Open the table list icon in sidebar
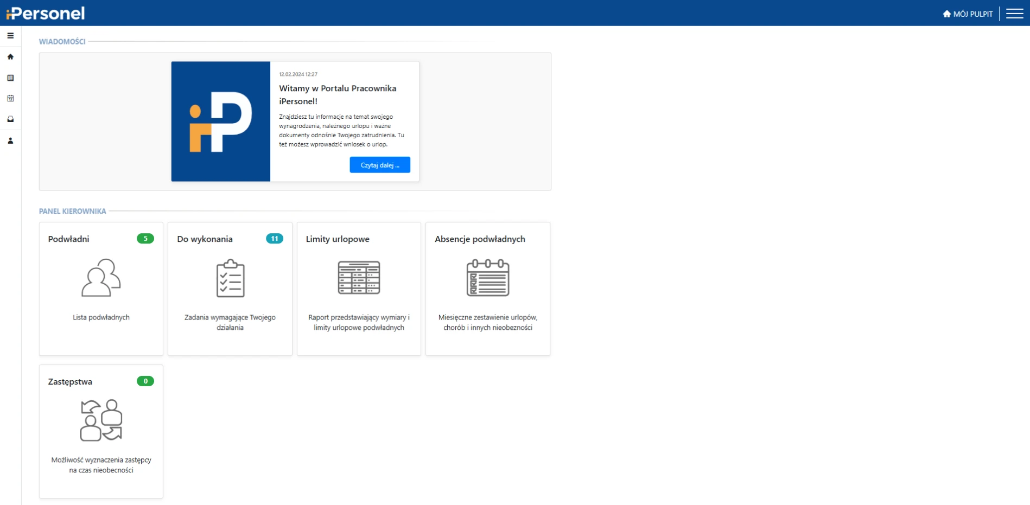Viewport: 1030px width, 505px height. 10,78
